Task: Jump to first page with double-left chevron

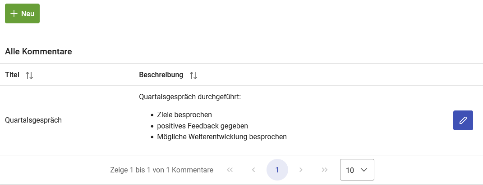Action: coord(230,170)
